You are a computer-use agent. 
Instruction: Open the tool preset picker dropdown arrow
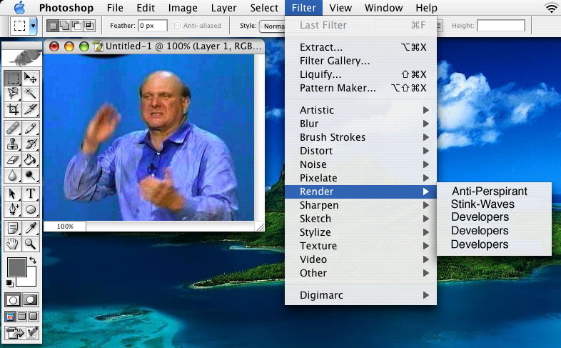tap(33, 26)
